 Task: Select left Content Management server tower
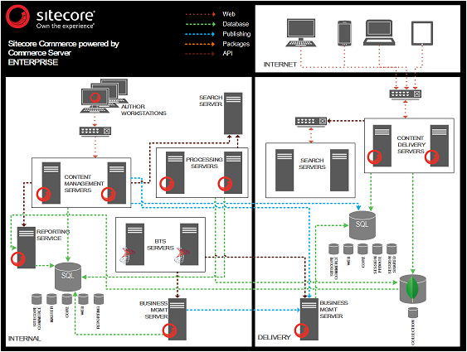pos(51,183)
